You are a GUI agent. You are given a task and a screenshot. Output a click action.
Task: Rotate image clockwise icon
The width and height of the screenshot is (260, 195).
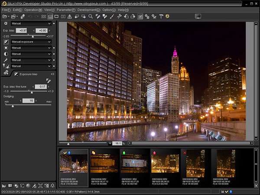pos(133,16)
